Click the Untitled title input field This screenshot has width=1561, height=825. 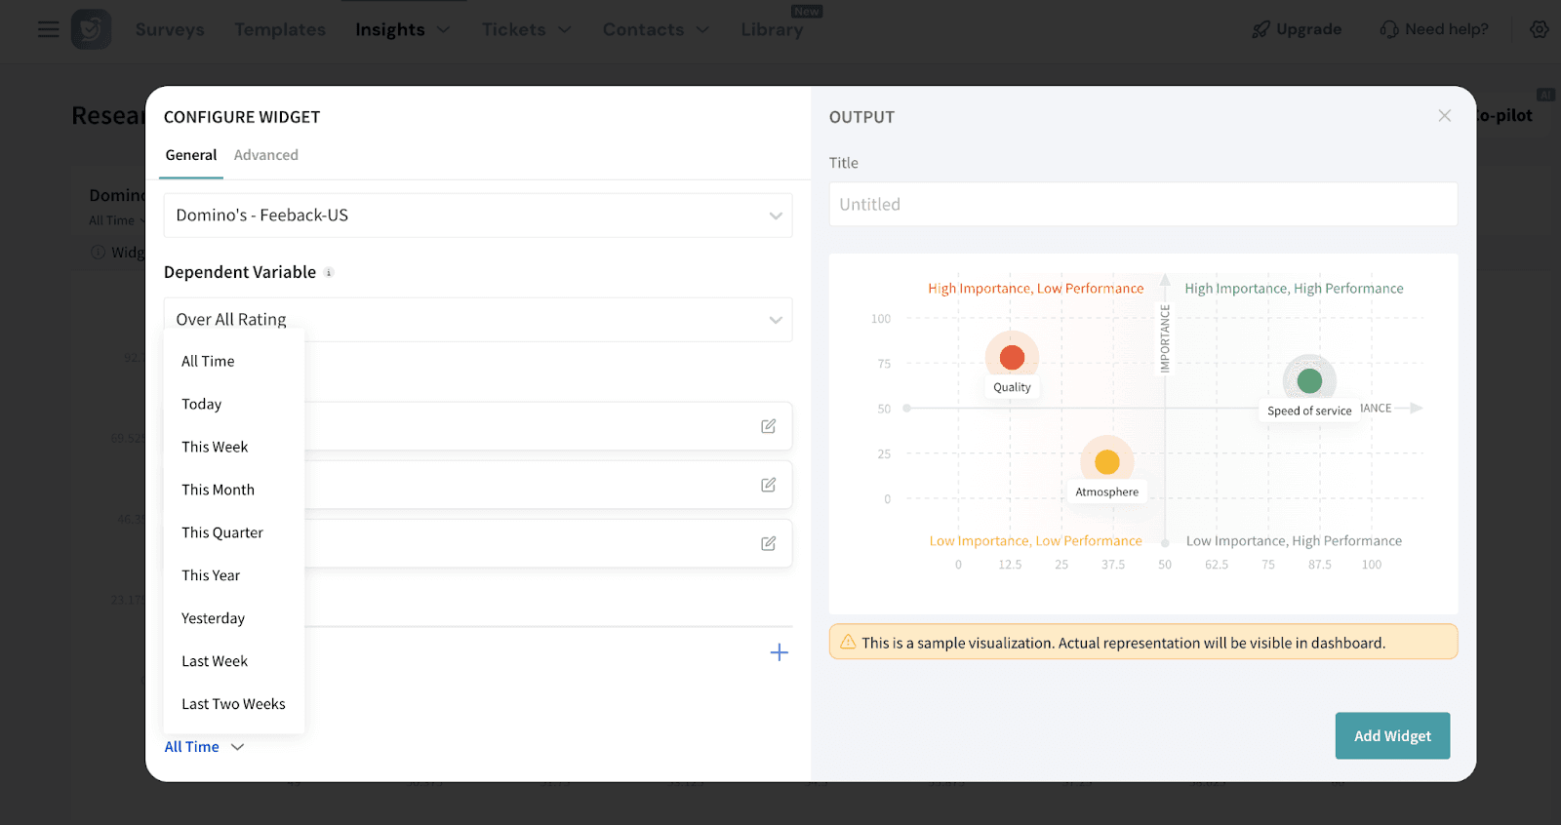(1142, 205)
